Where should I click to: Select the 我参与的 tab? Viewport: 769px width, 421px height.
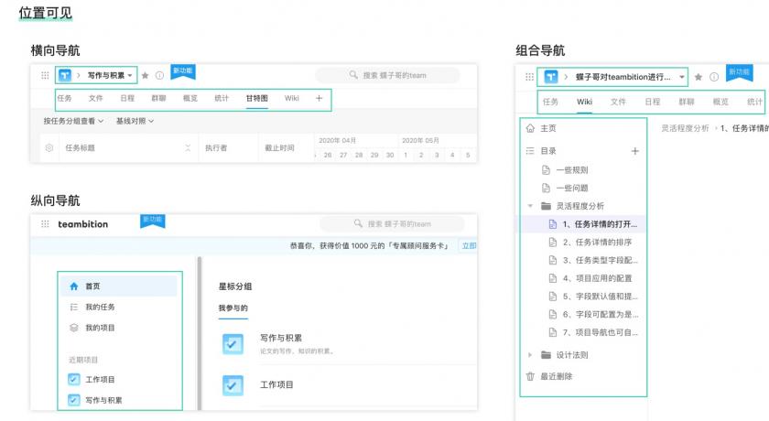pyautogui.click(x=233, y=308)
